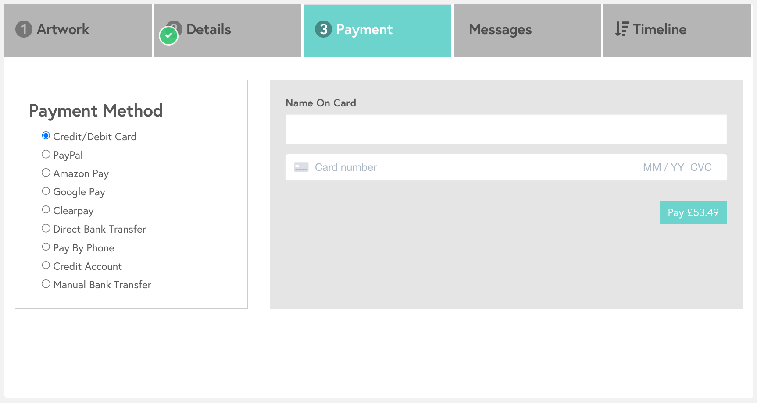Select the Amazon Pay radio button
Image resolution: width=757 pixels, height=403 pixels.
(x=46, y=173)
